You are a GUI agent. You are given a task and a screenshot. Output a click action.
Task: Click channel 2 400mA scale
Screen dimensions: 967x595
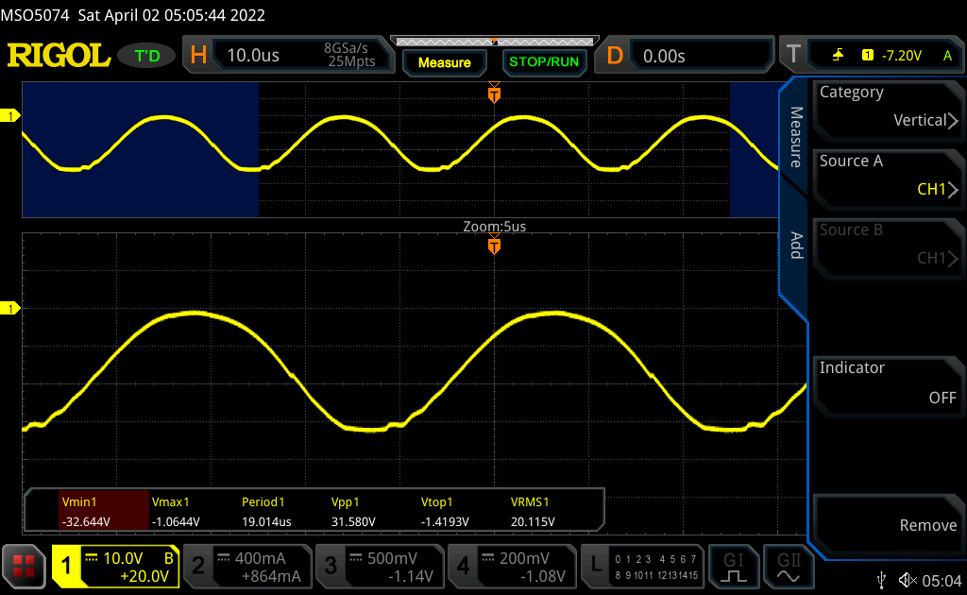[x=260, y=558]
